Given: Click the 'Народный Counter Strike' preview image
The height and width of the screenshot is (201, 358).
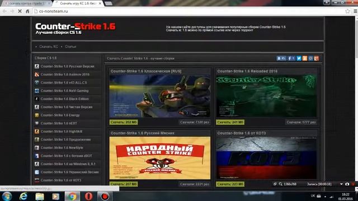Looking at the screenshot, I should tap(160, 158).
